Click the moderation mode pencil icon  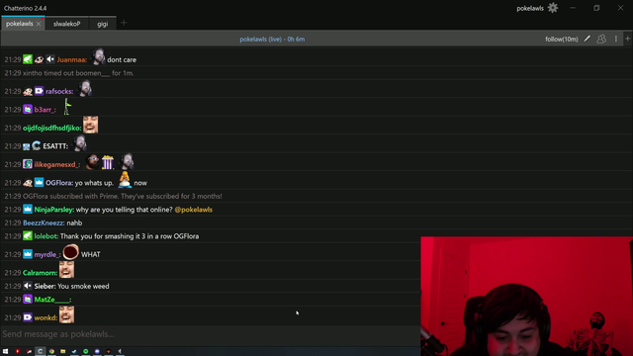click(x=587, y=39)
